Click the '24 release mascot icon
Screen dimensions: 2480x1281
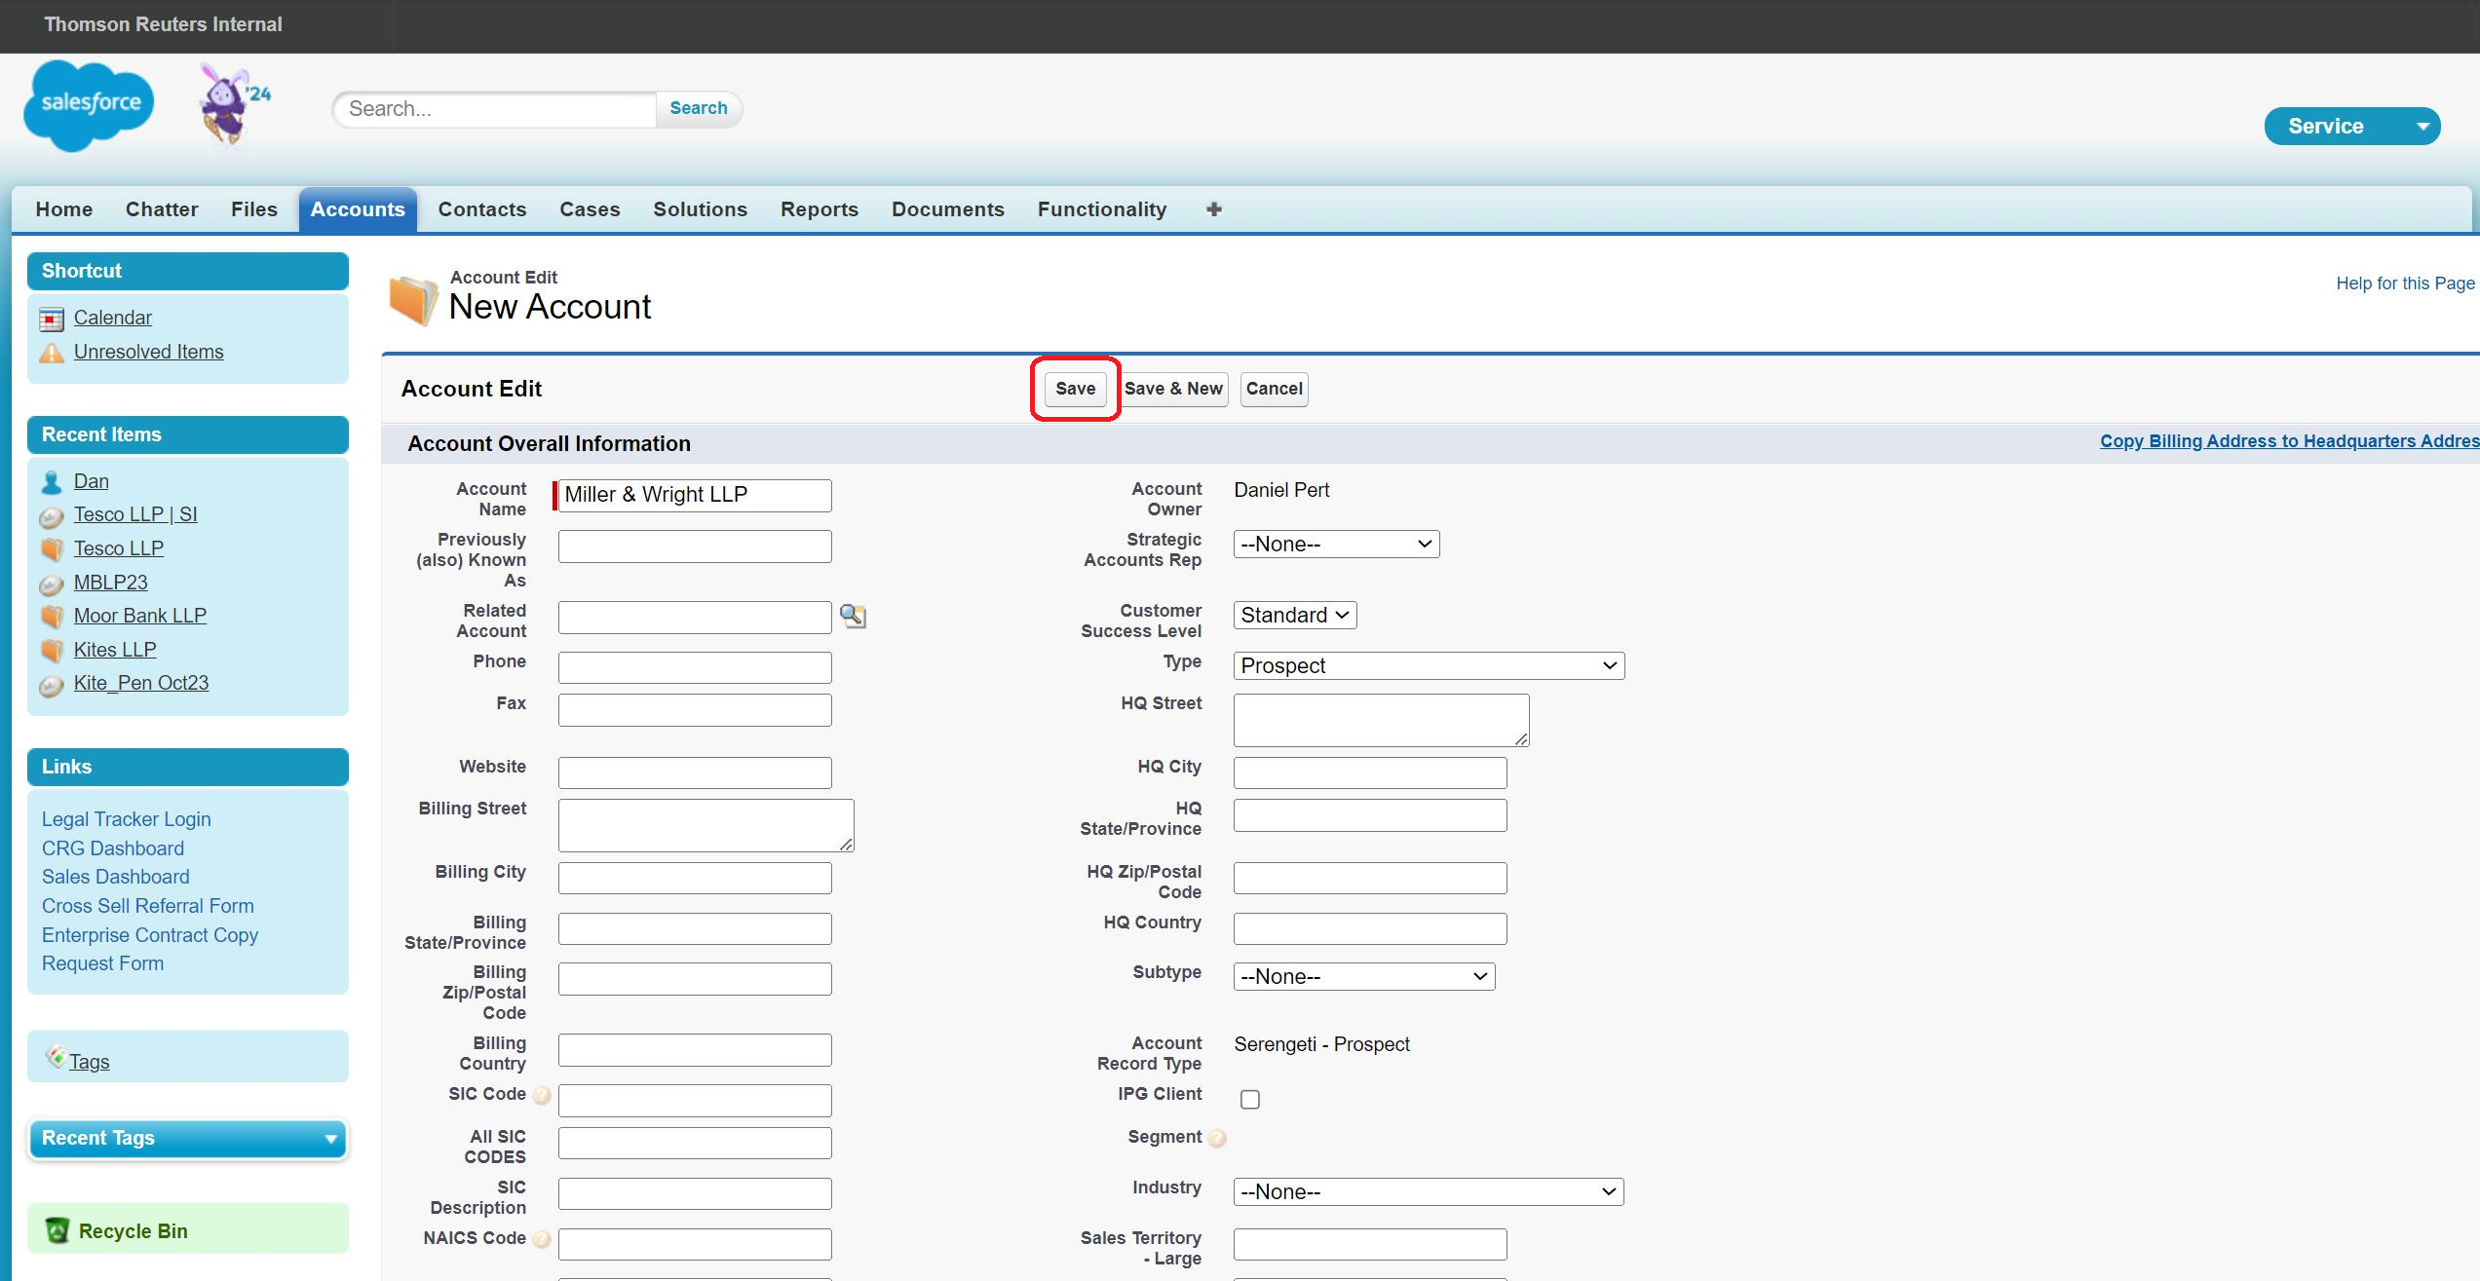pos(233,104)
